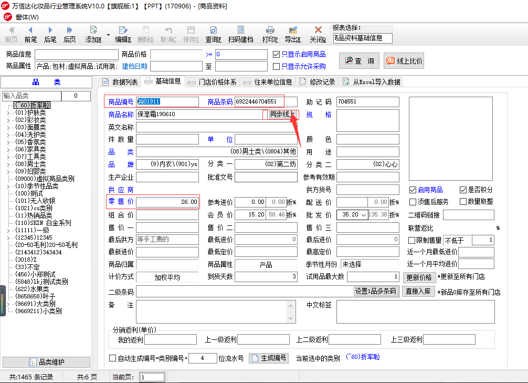Toggle 启用商品 checkbox
The height and width of the screenshot is (383, 528).
pyautogui.click(x=413, y=190)
